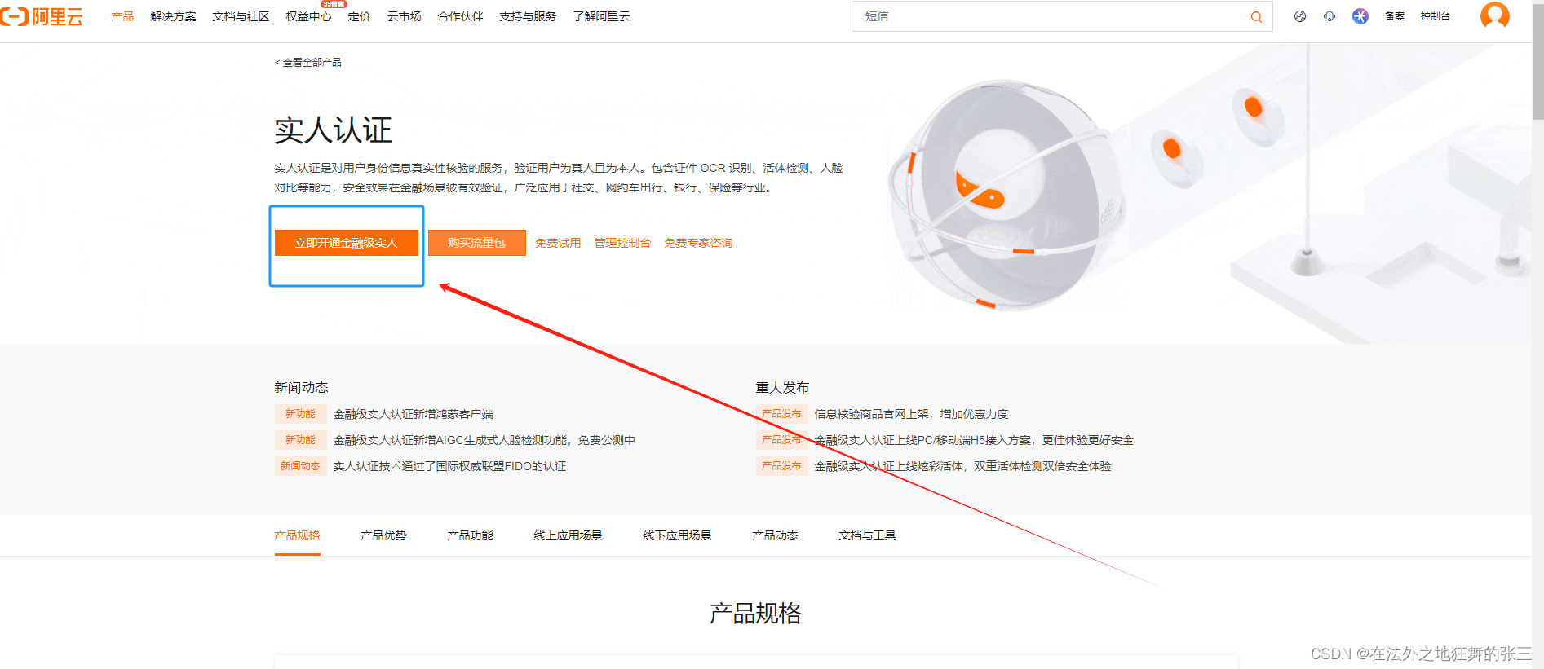Viewport: 1544px width, 669px height.
Task: Click the headset customer support icon
Action: pyautogui.click(x=1329, y=16)
